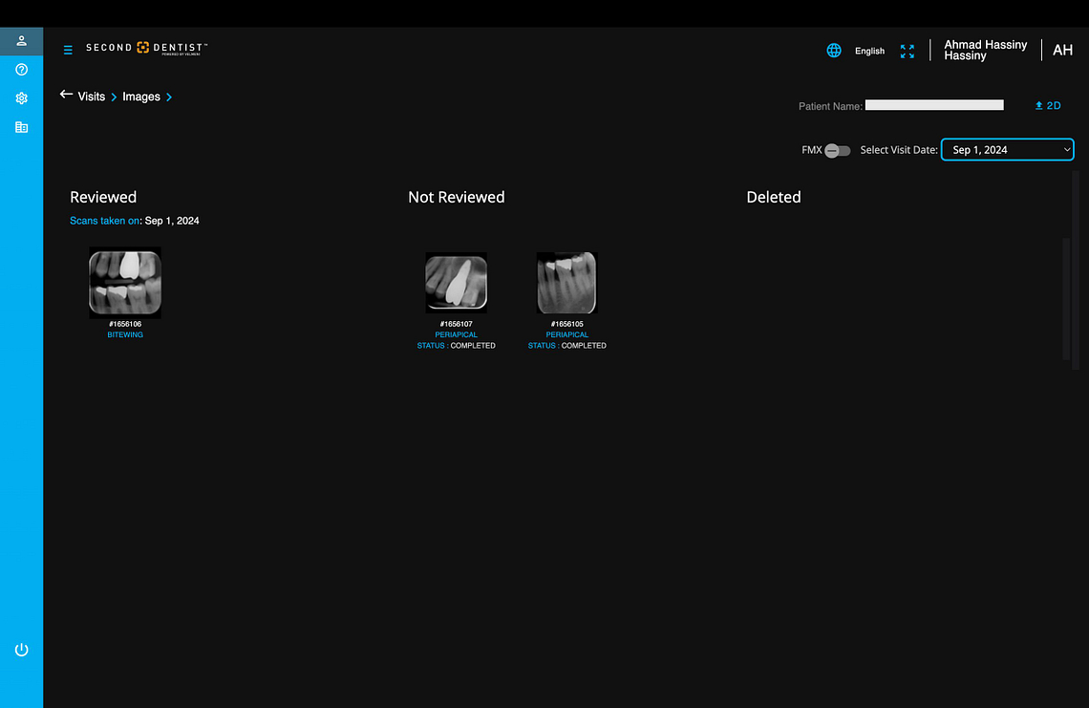Open the patient profile sidebar icon
This screenshot has height=708, width=1089.
pyautogui.click(x=21, y=41)
